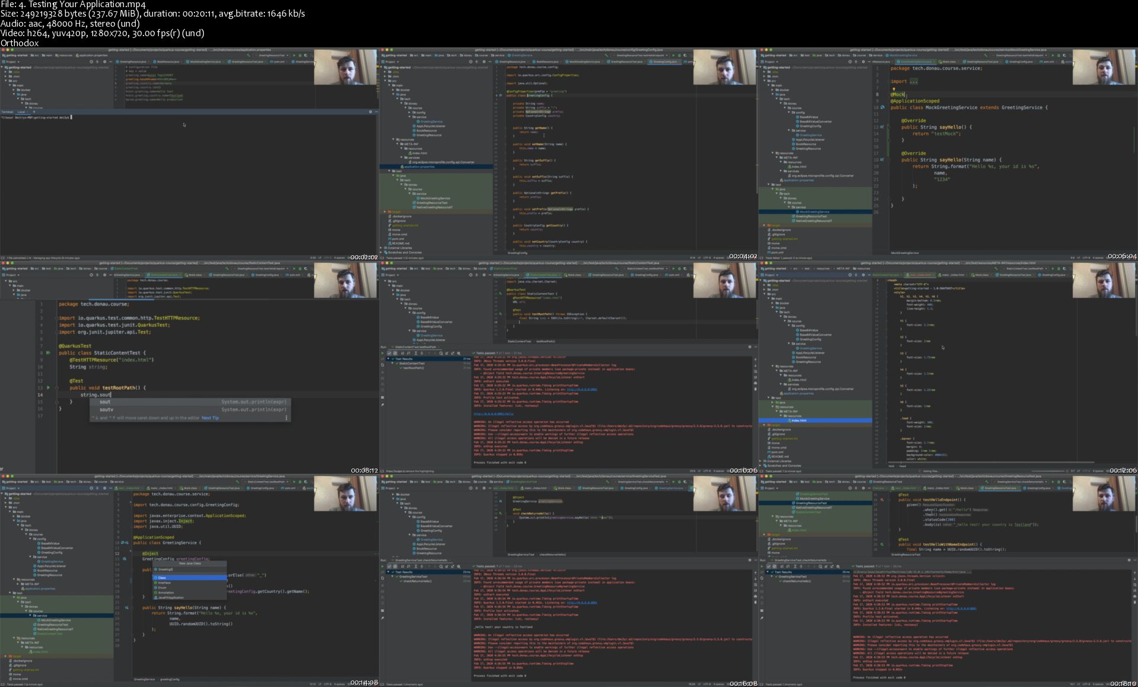Select highlighted application.properties row in the 00:04:02 frame
The width and height of the screenshot is (1138, 687).
[437, 166]
